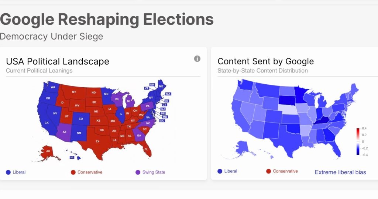Screen dimensions: 378x199
Task: Click the MA state label box
Action: pyautogui.click(x=168, y=94)
